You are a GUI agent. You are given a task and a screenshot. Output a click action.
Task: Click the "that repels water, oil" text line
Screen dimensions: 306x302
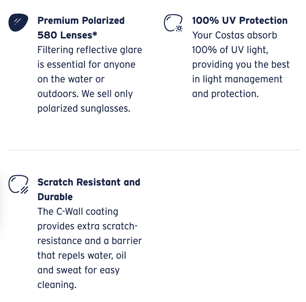pyautogui.click(x=82, y=256)
